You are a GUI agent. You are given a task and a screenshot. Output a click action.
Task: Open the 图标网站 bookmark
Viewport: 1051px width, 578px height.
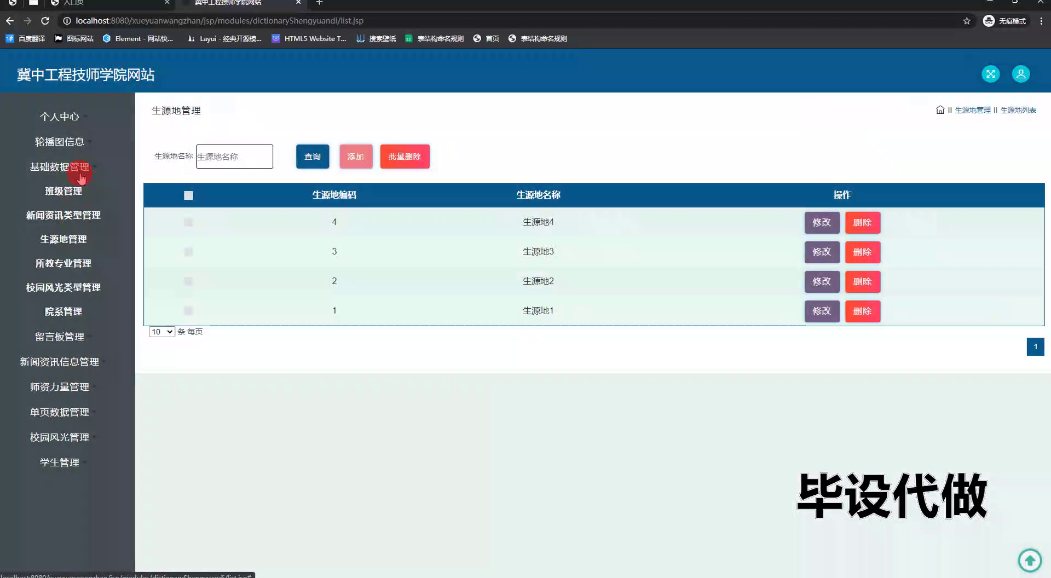(x=74, y=38)
